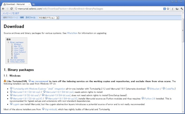Download Mercurial-1.9 (32-bit exe)
Viewport: 185px width, 114px height.
pyautogui.click(x=26, y=95)
